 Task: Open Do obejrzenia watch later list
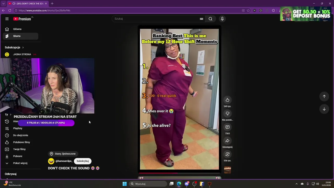point(20,135)
